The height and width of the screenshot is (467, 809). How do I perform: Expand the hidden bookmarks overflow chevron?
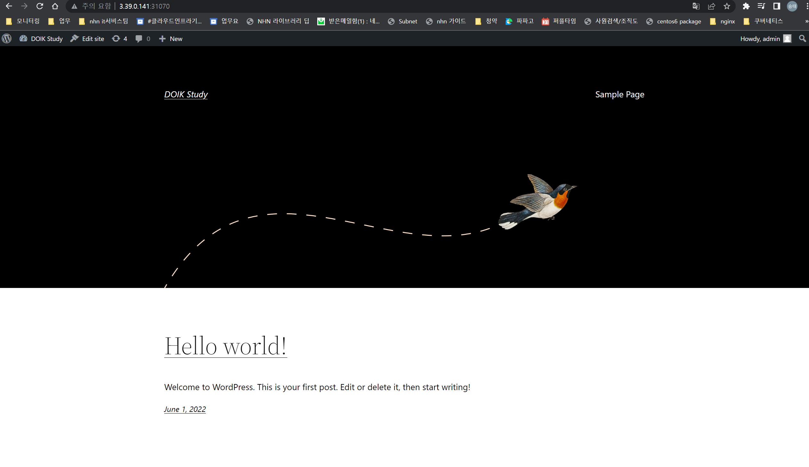click(806, 21)
